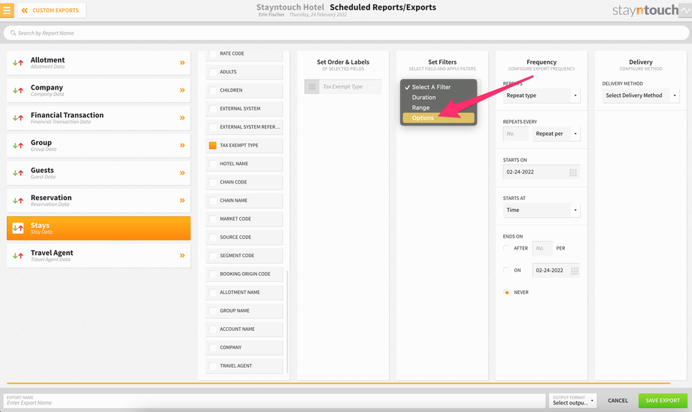Click the Reservation export arrows icon
692x412 pixels.
click(18, 201)
